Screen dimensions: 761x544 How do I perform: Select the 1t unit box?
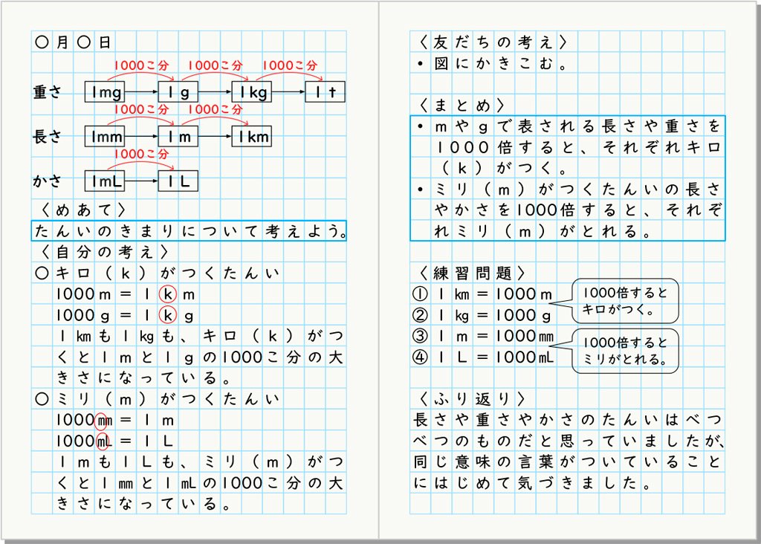coord(325,91)
